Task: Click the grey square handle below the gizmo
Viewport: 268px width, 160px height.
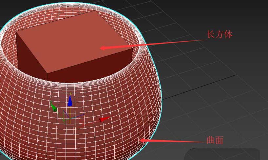Action: tap(70, 131)
